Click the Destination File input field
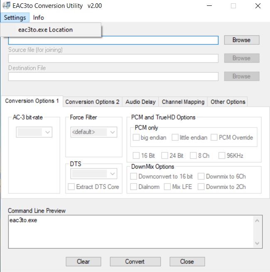Screen dimensions: 270x272 113,77
